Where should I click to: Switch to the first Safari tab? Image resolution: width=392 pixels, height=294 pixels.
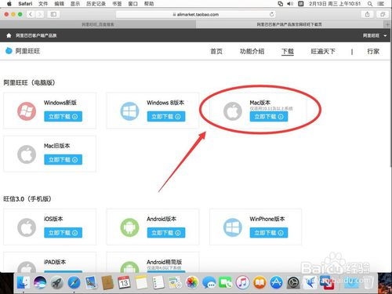(98, 24)
